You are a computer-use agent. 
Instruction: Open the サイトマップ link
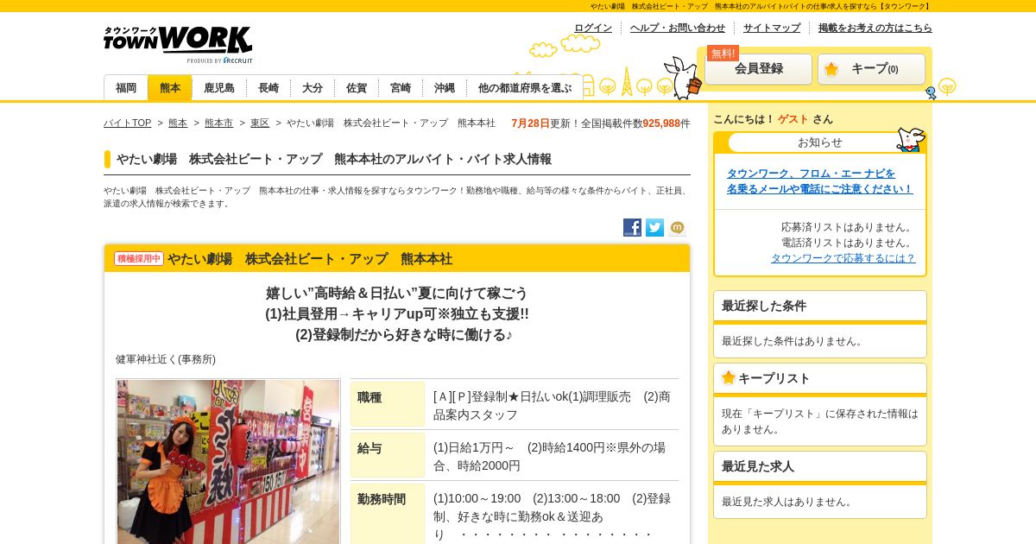point(772,28)
